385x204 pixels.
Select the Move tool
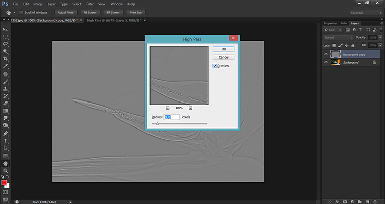(6, 30)
